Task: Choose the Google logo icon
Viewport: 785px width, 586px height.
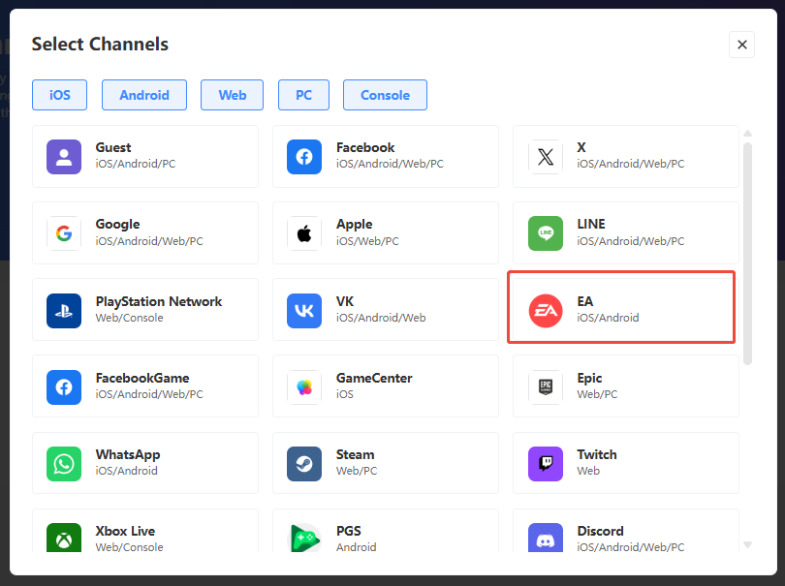Action: point(64,233)
